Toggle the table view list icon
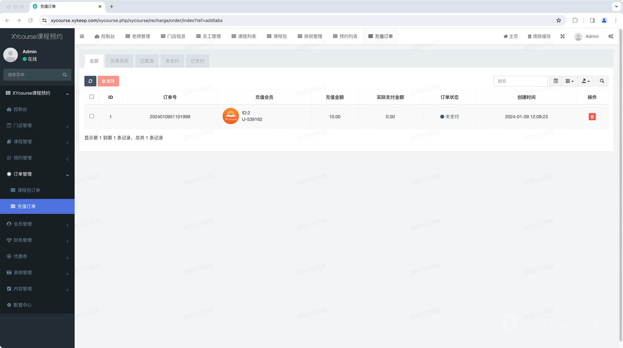Image resolution: width=623 pixels, height=348 pixels. click(556, 81)
